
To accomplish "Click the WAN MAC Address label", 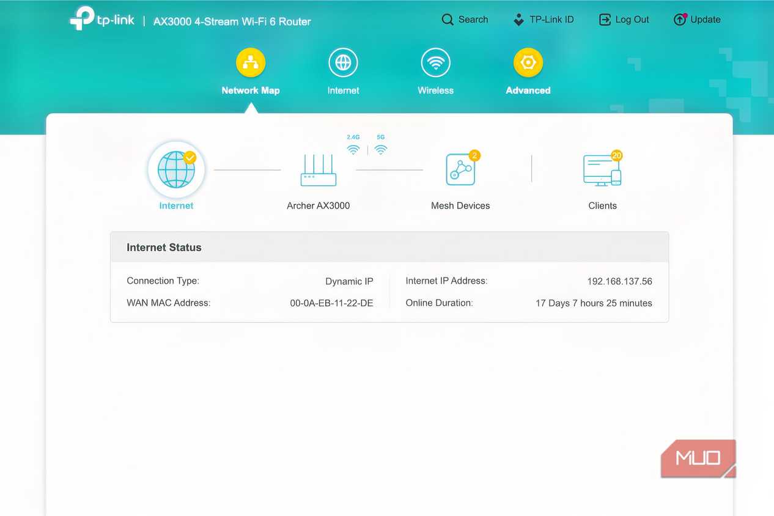I will click(x=168, y=303).
